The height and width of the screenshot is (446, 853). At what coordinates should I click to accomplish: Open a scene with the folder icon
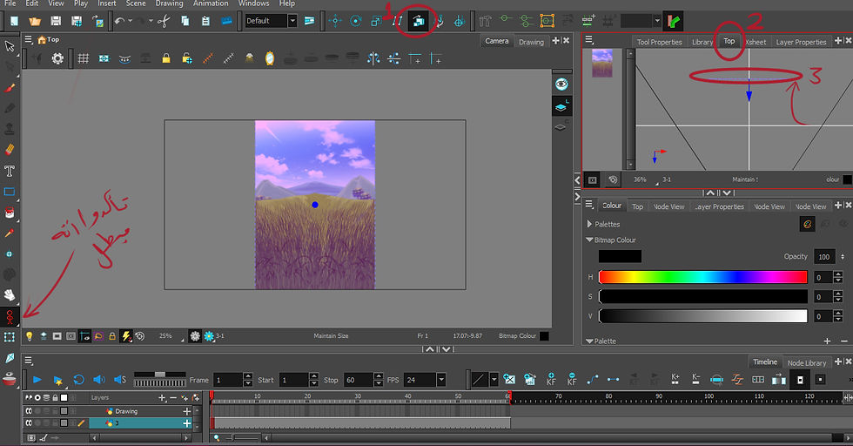[x=35, y=21]
